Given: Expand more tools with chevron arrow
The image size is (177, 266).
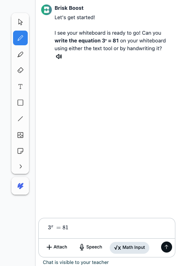Looking at the screenshot, I should [x=20, y=166].
